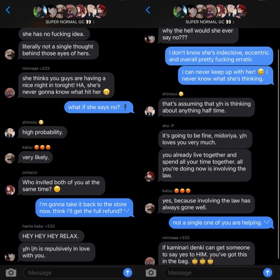Tap the back arrow in right chat

click(x=148, y=10)
